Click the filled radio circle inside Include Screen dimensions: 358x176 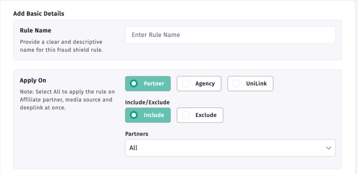click(134, 115)
